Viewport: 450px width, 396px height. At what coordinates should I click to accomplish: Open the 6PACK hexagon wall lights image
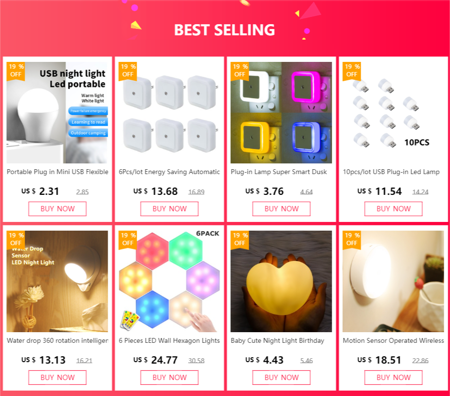[x=169, y=281]
